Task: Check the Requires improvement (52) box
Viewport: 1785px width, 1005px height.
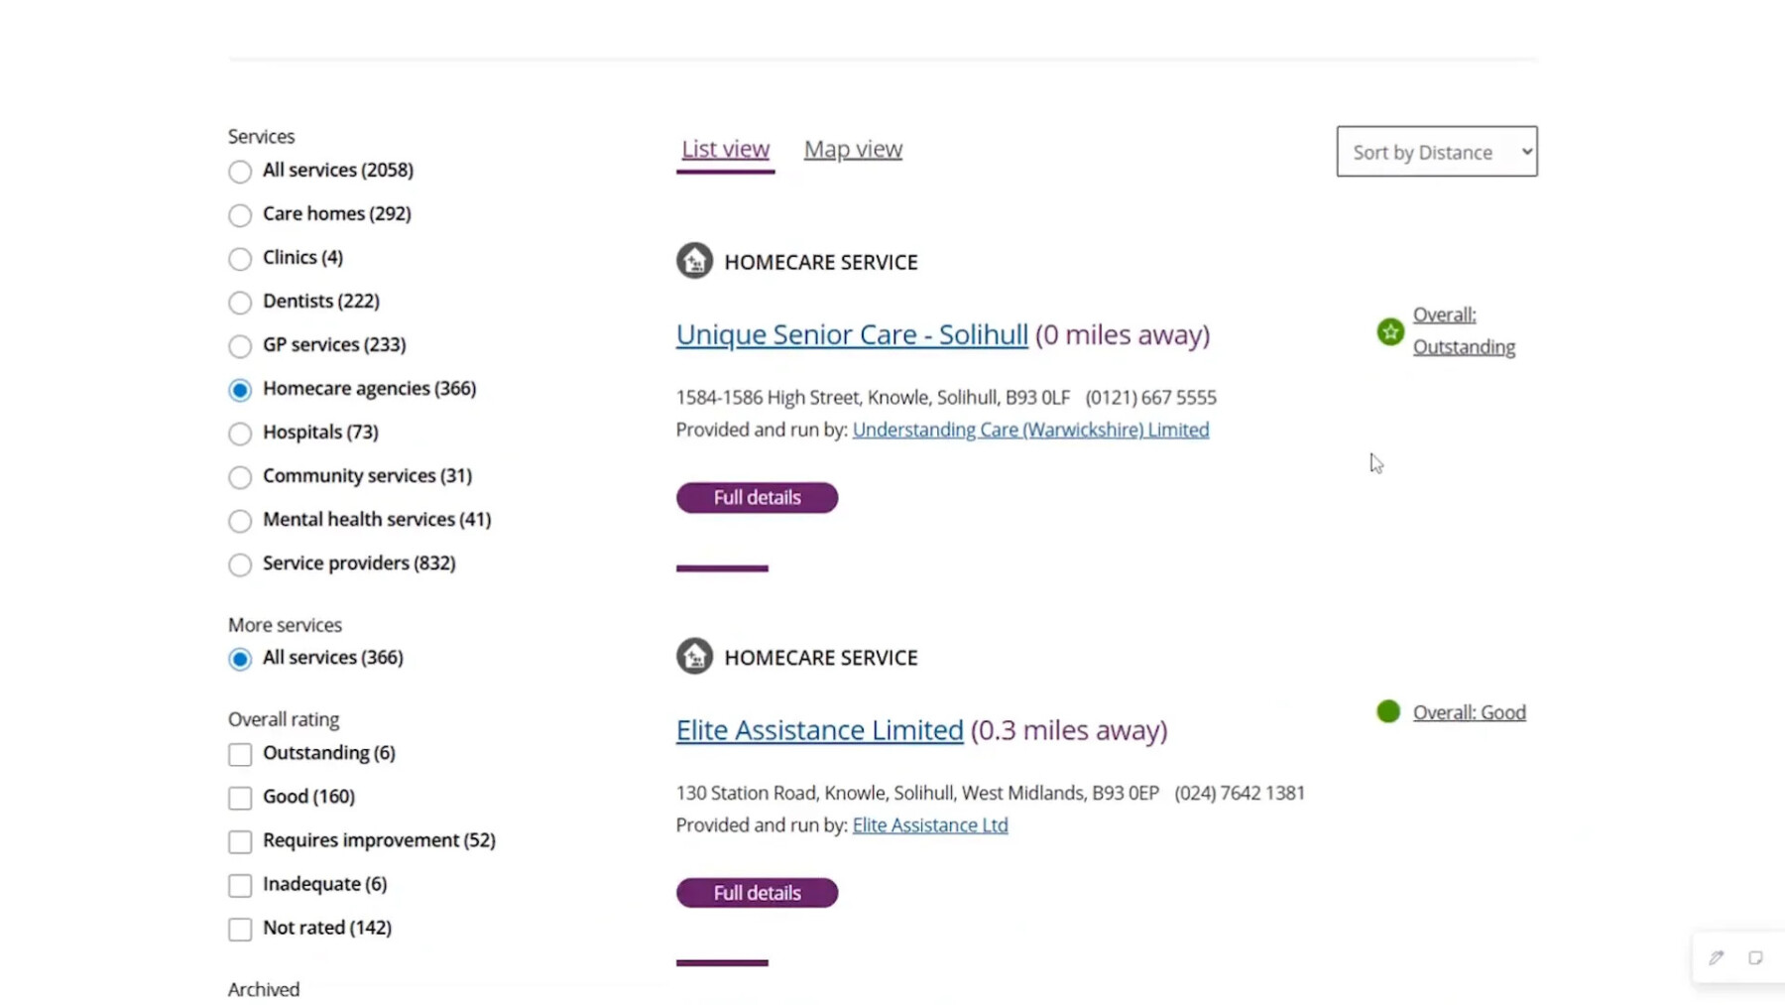Action: tap(240, 841)
